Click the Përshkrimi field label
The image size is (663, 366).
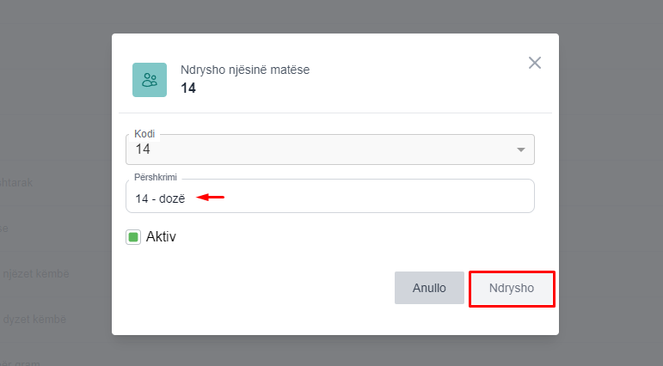point(161,178)
